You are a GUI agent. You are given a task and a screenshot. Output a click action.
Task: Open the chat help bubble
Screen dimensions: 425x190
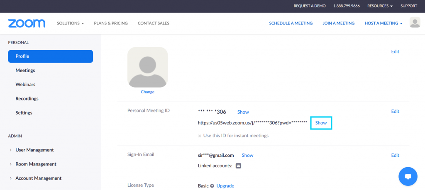[408, 176]
